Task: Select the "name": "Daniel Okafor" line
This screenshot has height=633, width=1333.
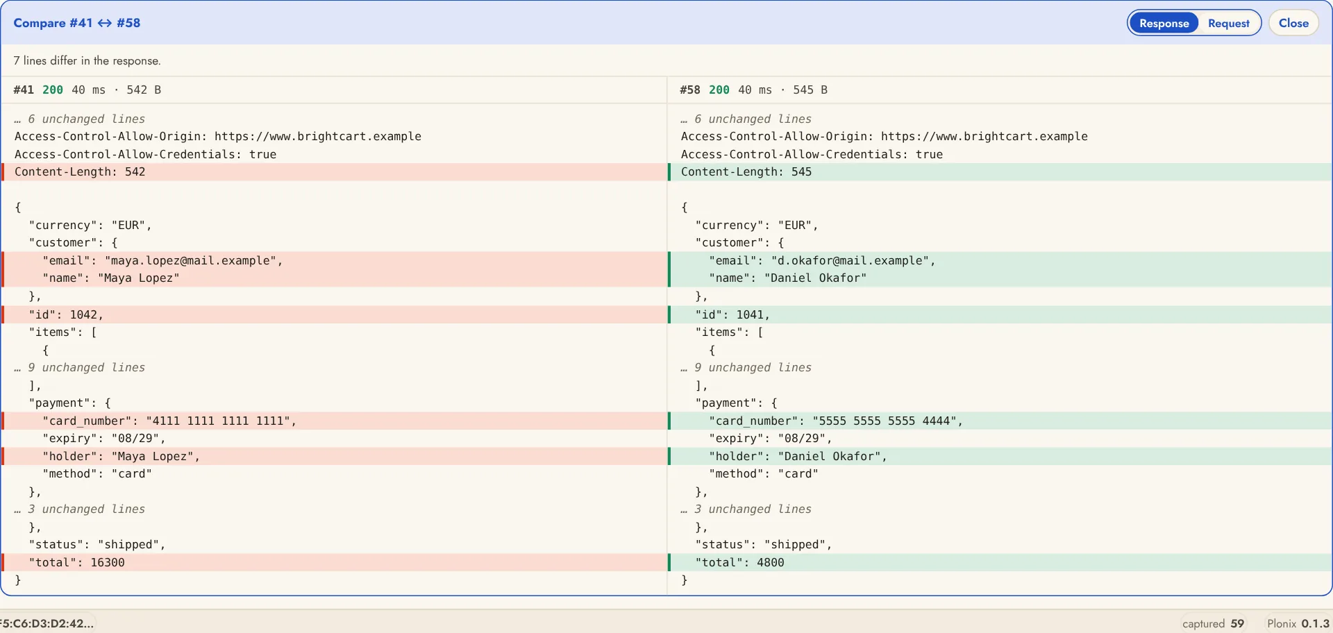Action: 1000,278
